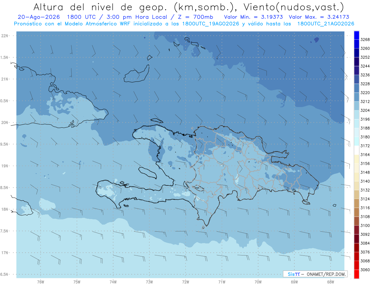Image resolution: width=371 pixels, height=286 pixels.
Task: Click the '20N' latitude label
Action: tap(4, 122)
